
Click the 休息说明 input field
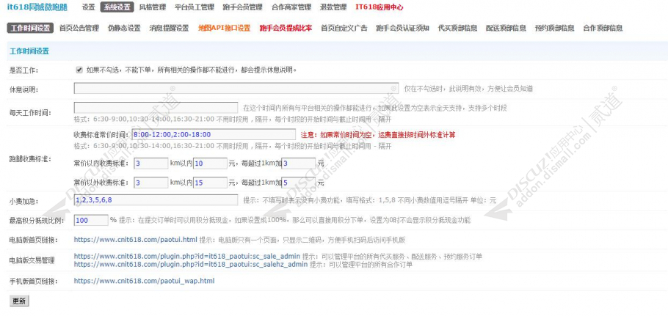point(236,89)
